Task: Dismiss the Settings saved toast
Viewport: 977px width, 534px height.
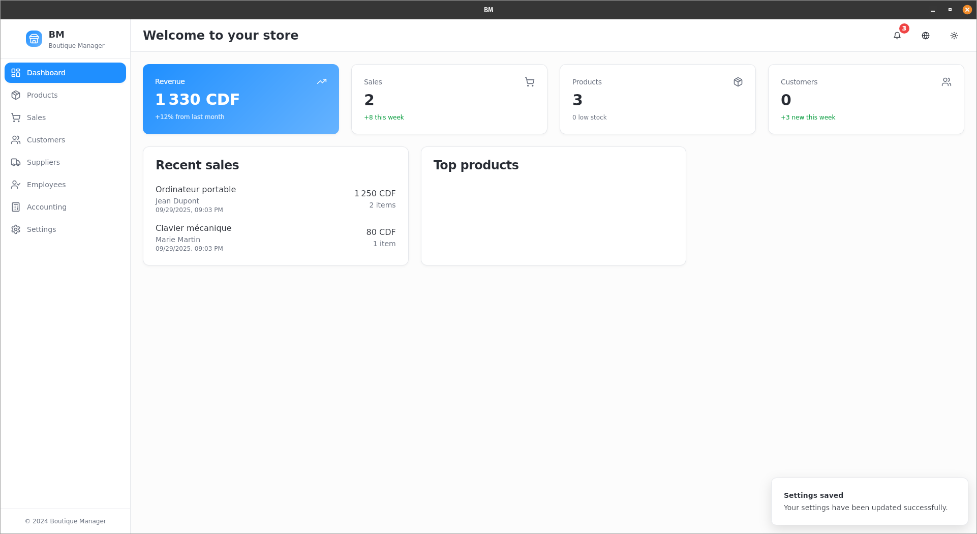Action: [869, 501]
